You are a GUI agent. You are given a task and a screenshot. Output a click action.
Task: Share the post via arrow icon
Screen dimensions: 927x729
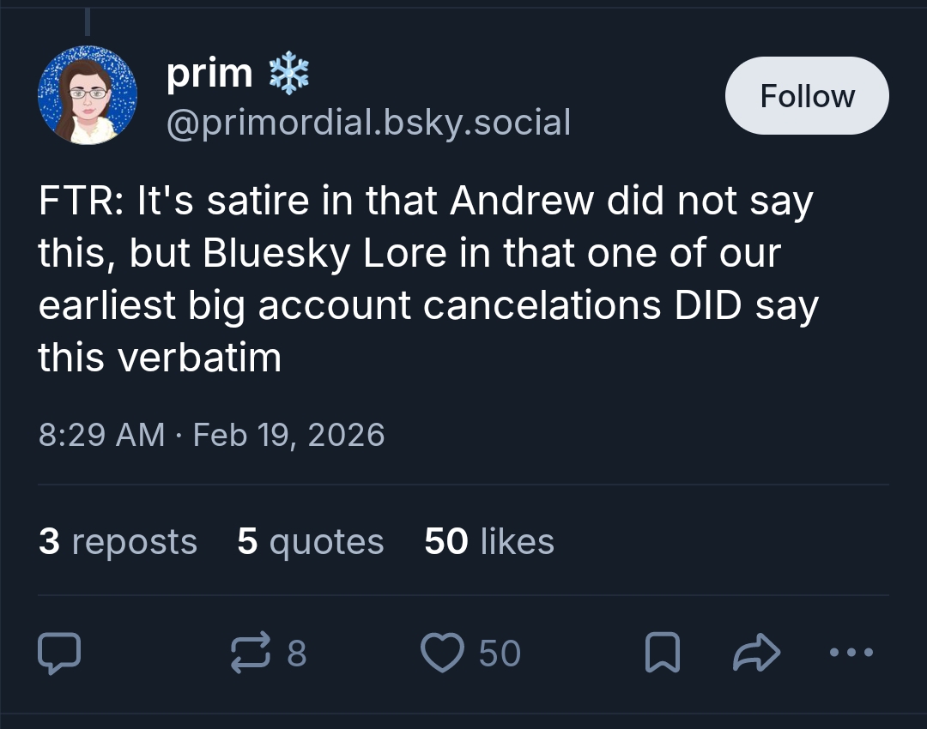756,653
